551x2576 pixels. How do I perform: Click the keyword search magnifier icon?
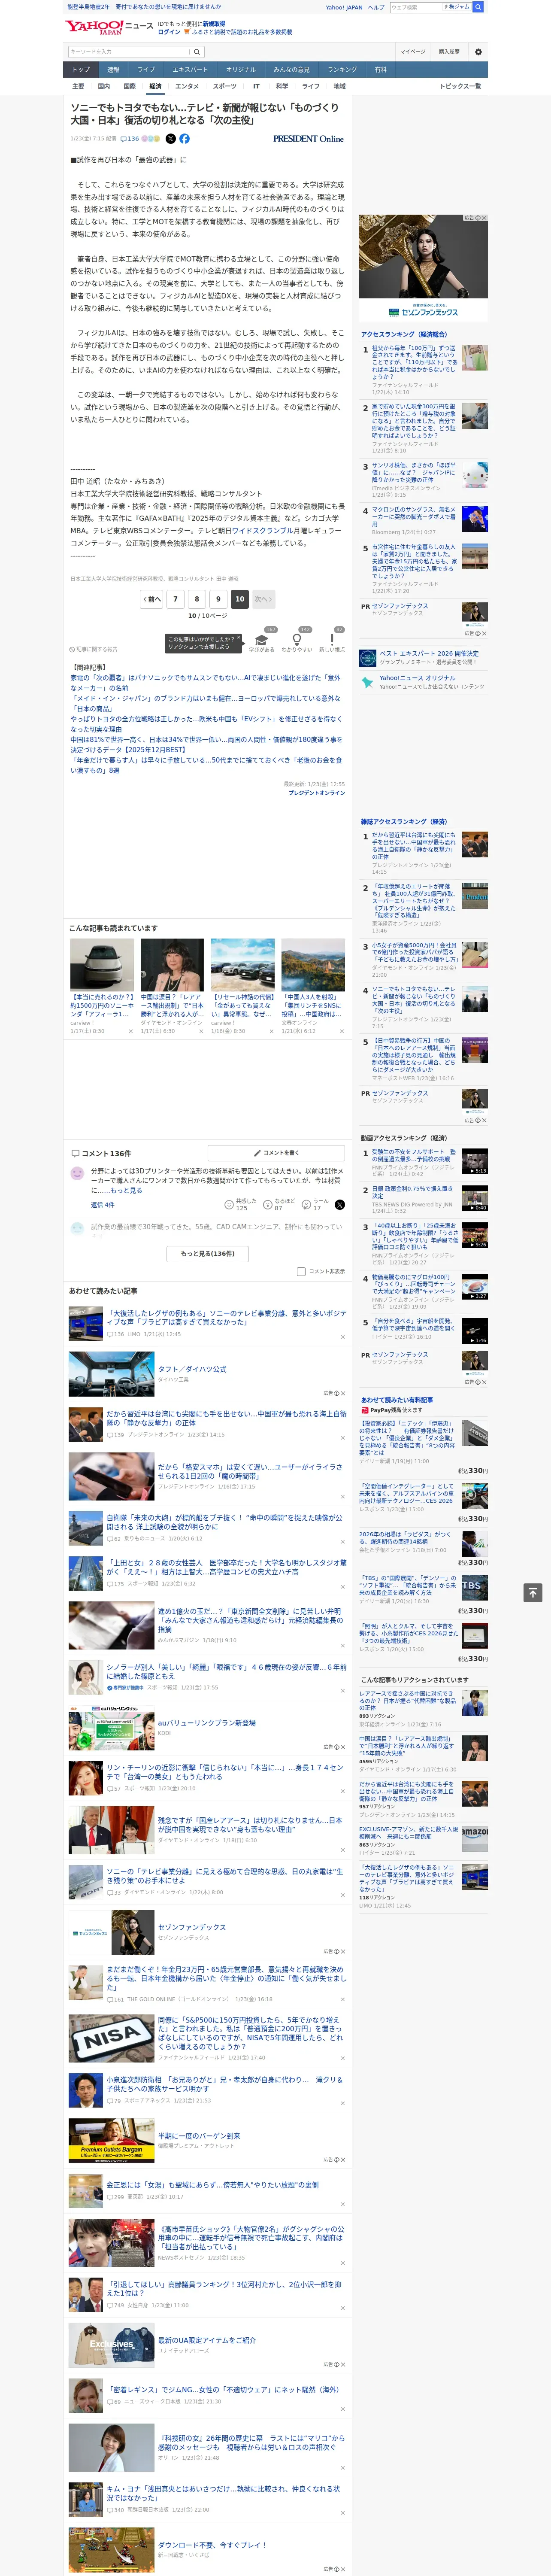point(196,51)
